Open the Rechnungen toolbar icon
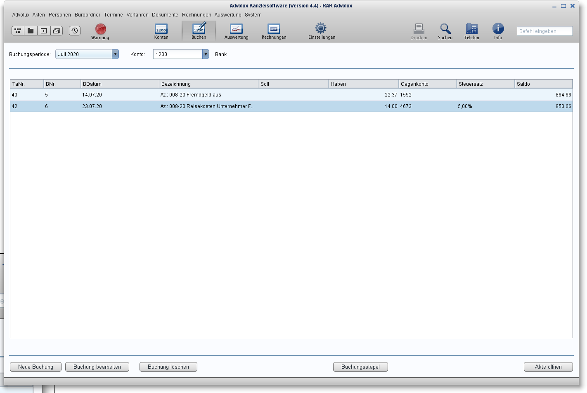Screen dimensions: 587x393 tap(274, 31)
